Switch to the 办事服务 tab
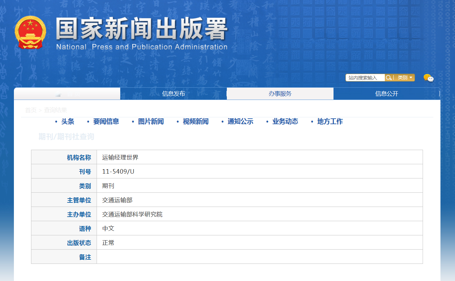Image resolution: width=455 pixels, height=281 pixels. click(x=280, y=94)
